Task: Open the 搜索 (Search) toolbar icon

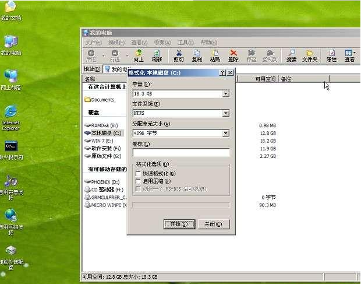Action: click(x=291, y=55)
